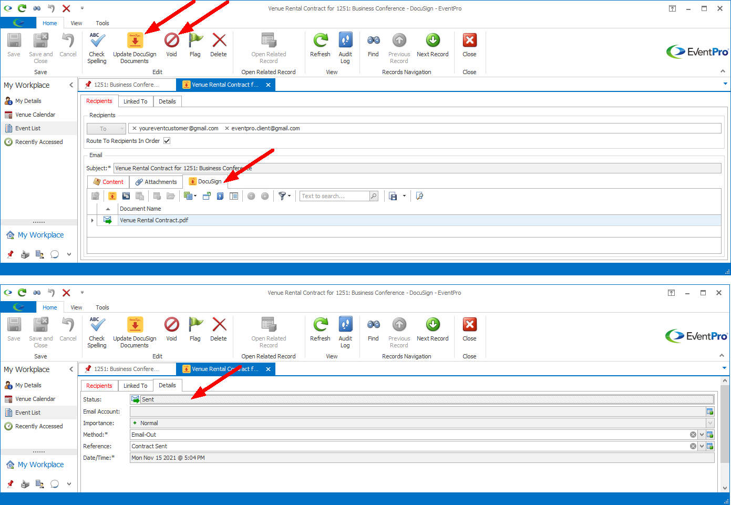The height and width of the screenshot is (505, 731).
Task: Click Next Record in the bottom window ribbon
Action: 433,329
